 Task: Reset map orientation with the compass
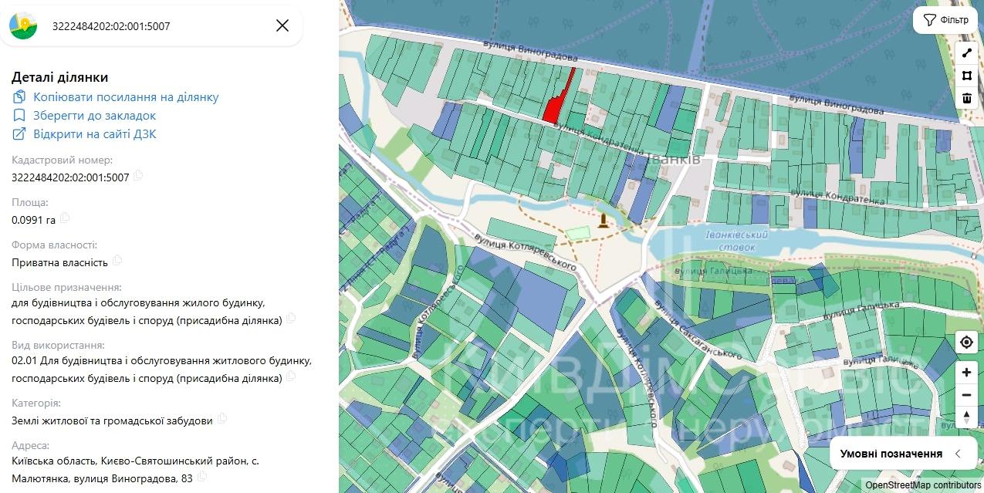(x=966, y=417)
